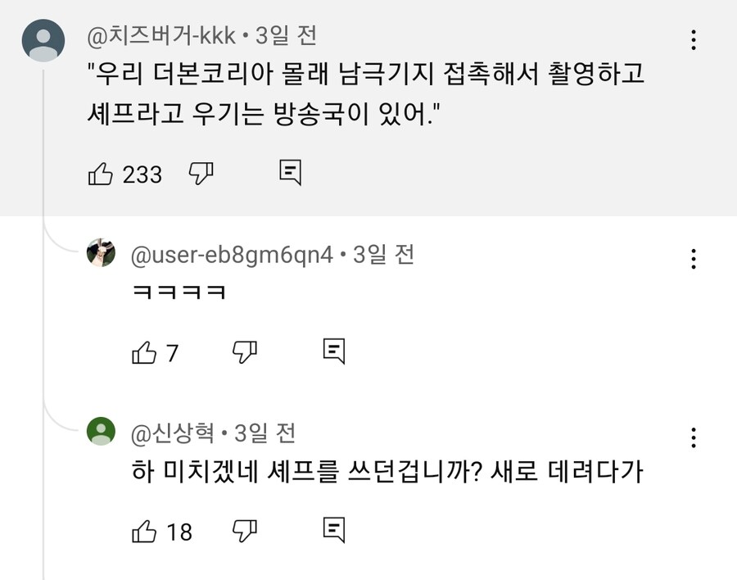Open reply icon under @신상혁's comment
737x580 pixels.
[x=335, y=531]
